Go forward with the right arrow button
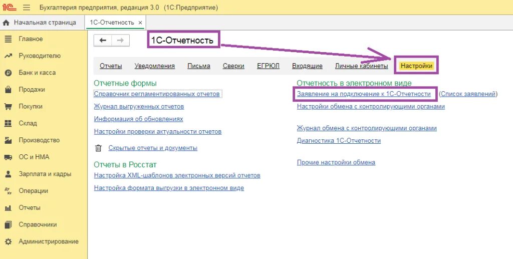The image size is (513, 259). pyautogui.click(x=120, y=40)
